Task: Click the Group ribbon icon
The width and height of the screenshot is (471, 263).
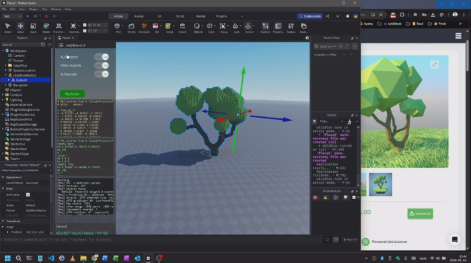Action: [223, 28]
